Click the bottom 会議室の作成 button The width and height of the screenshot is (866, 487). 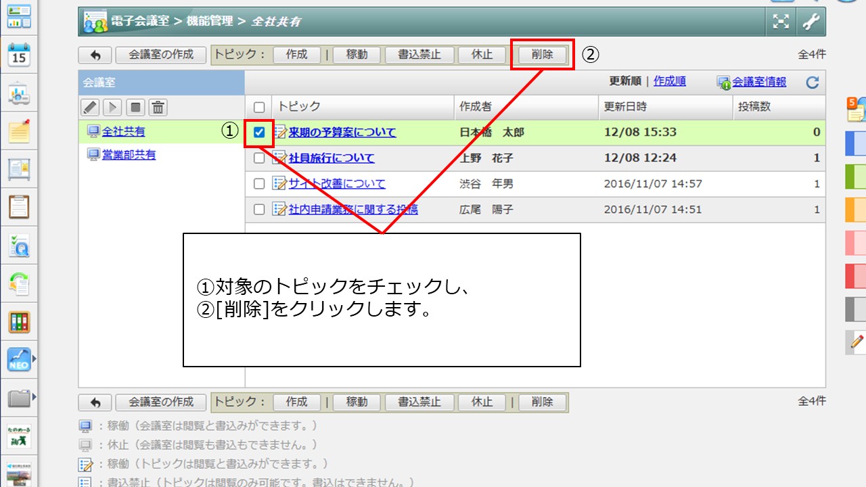[161, 402]
